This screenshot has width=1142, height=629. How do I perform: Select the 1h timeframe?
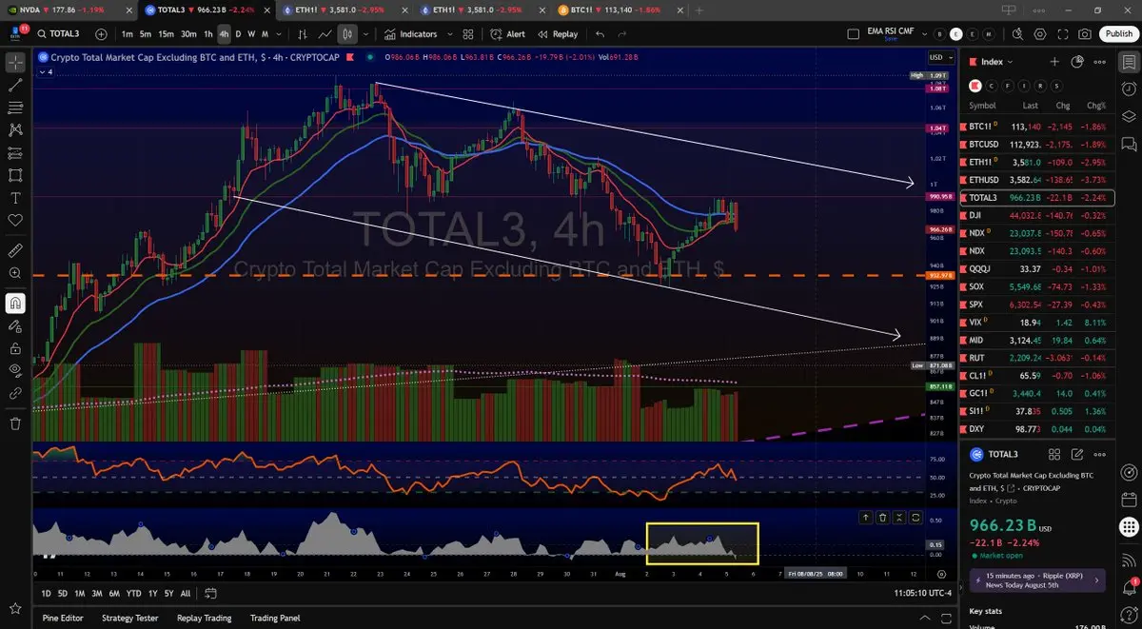208,33
